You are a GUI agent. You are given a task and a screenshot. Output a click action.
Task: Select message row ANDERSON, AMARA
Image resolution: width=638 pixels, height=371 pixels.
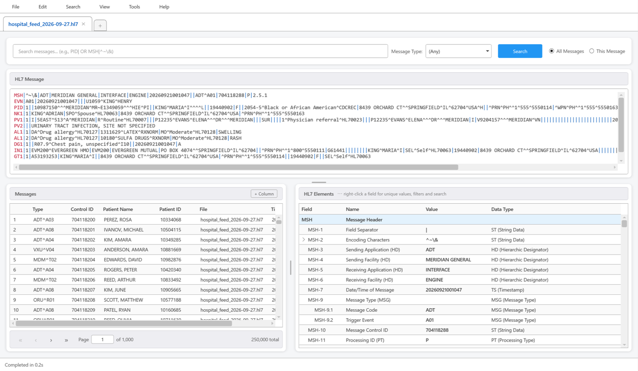(142, 249)
